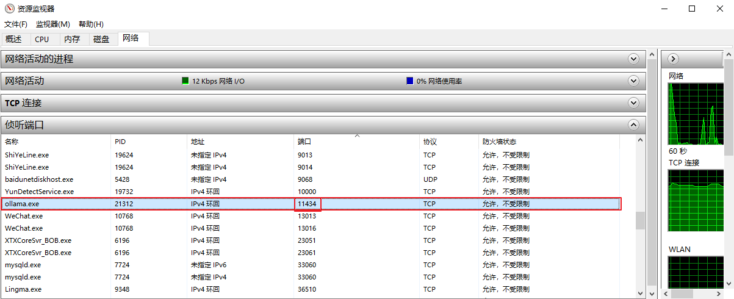Open the 帮助(H) menu
734x299 pixels.
(x=91, y=24)
